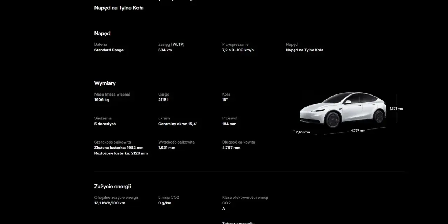Select the 'Bateria' label
Image resolution: width=448 pixels, height=224 pixels.
click(100, 44)
